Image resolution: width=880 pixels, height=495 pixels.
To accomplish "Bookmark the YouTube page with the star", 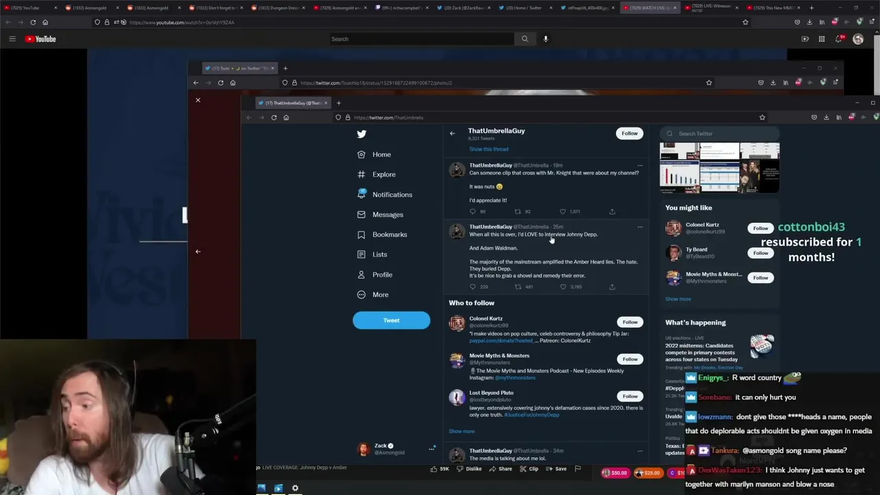I will click(x=745, y=22).
